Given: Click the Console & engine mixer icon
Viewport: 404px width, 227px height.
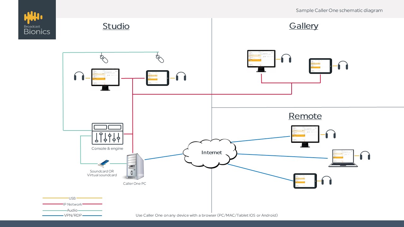Looking at the screenshot, I should [x=107, y=134].
